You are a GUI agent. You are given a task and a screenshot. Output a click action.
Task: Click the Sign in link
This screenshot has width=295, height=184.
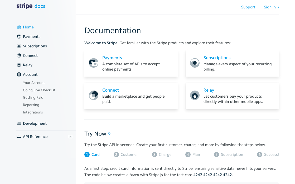tap(271, 7)
